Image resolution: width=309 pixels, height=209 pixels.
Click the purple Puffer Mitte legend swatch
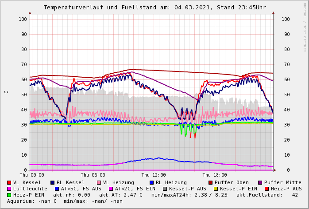click(x=260, y=183)
